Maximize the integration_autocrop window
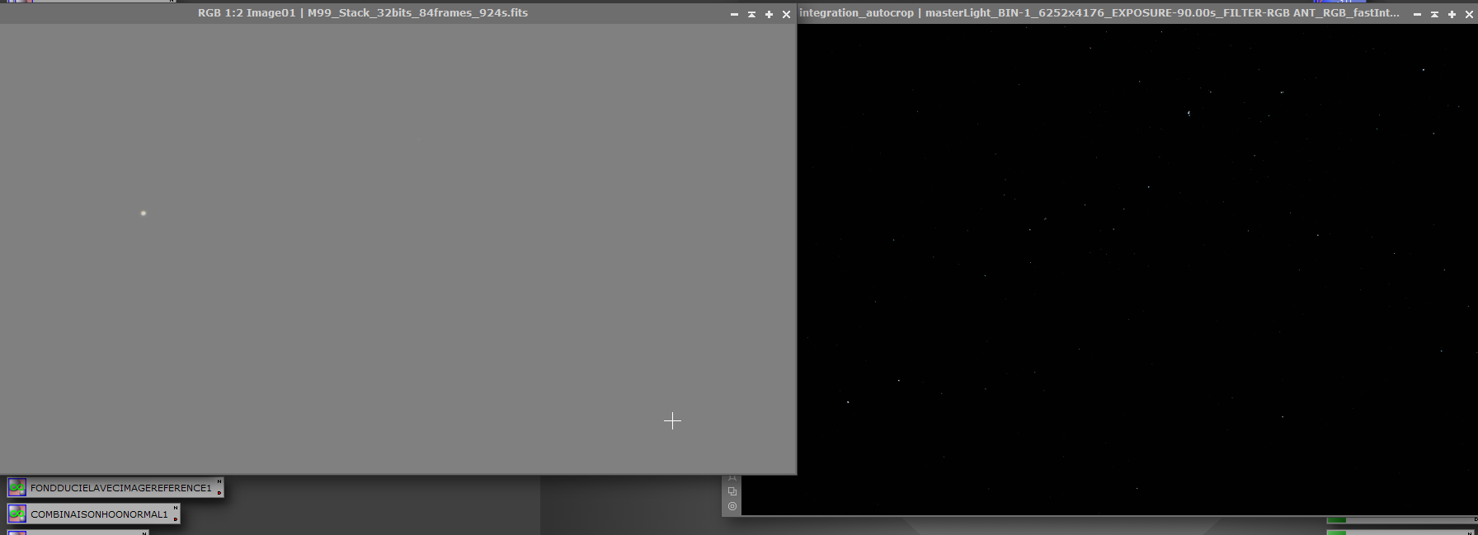The width and height of the screenshot is (1478, 535). point(1452,14)
